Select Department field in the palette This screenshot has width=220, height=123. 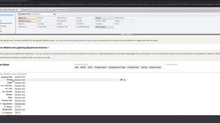tap(66, 18)
